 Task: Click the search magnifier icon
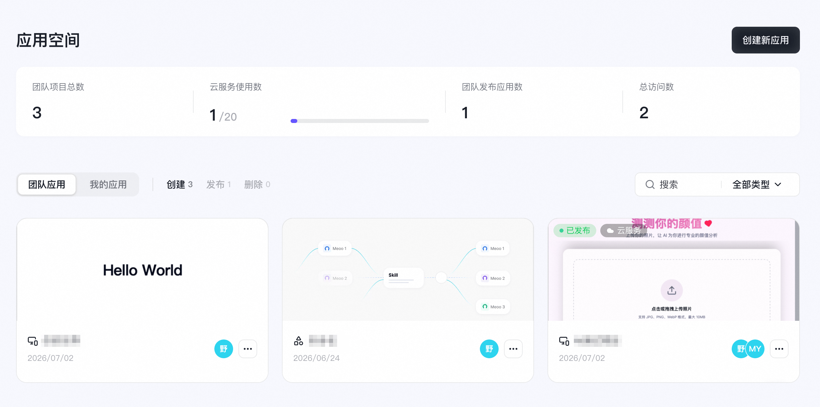(x=650, y=184)
